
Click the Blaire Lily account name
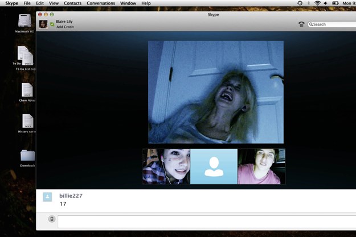click(x=64, y=22)
